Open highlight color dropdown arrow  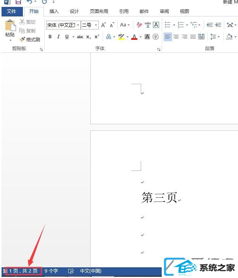point(127,37)
